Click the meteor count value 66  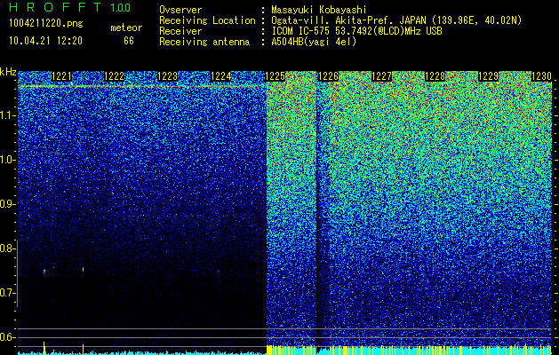coord(129,41)
